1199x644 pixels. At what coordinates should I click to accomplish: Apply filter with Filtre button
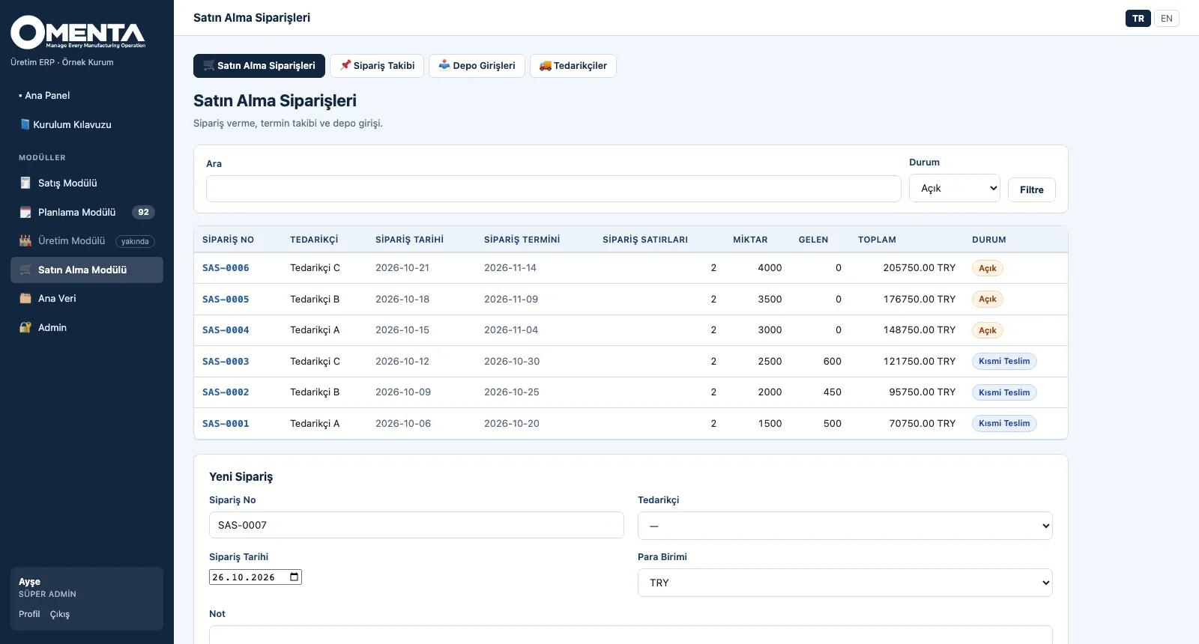tap(1032, 189)
